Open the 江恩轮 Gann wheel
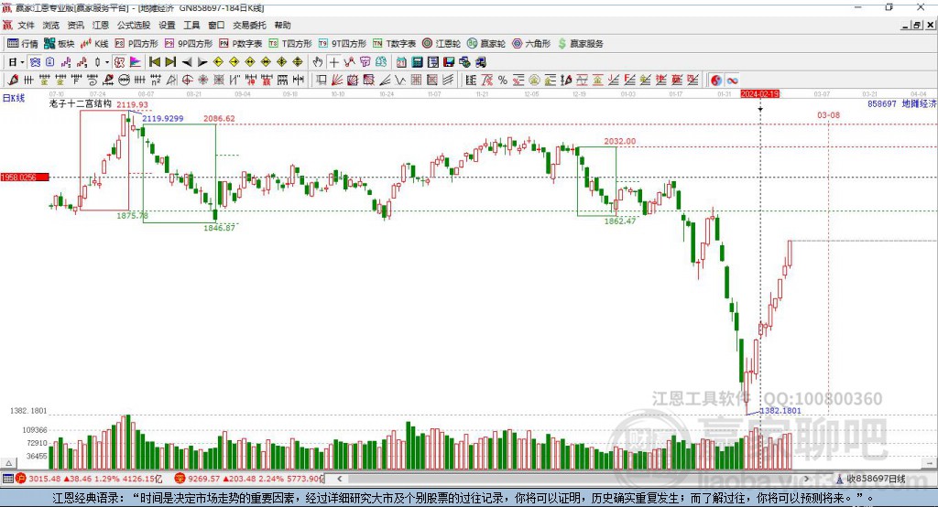The image size is (938, 507). tap(442, 44)
